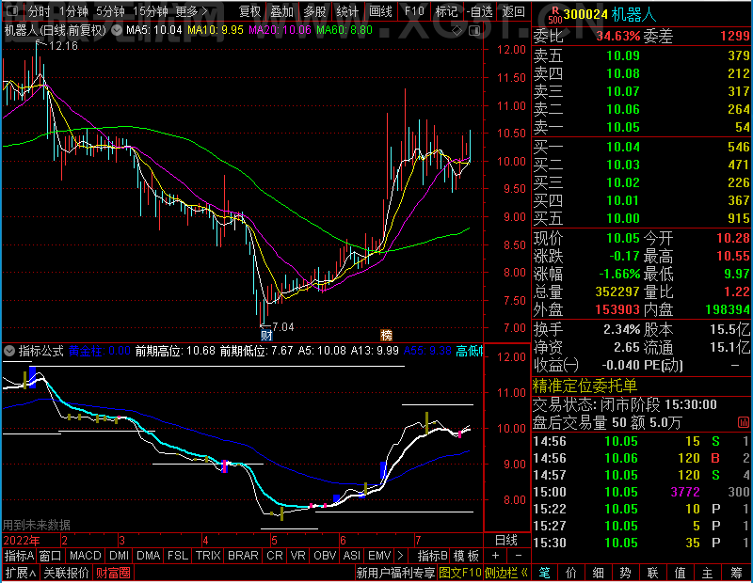Click the R 500 margin badge beside stock code
This screenshot has width=753, height=583.
click(x=555, y=14)
